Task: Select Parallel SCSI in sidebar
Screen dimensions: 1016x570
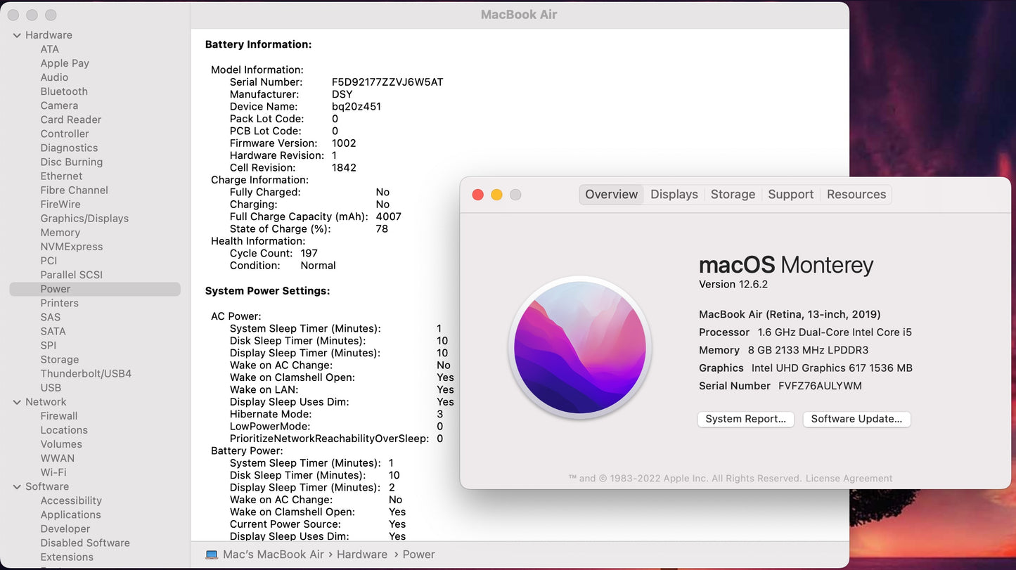Action: click(71, 274)
